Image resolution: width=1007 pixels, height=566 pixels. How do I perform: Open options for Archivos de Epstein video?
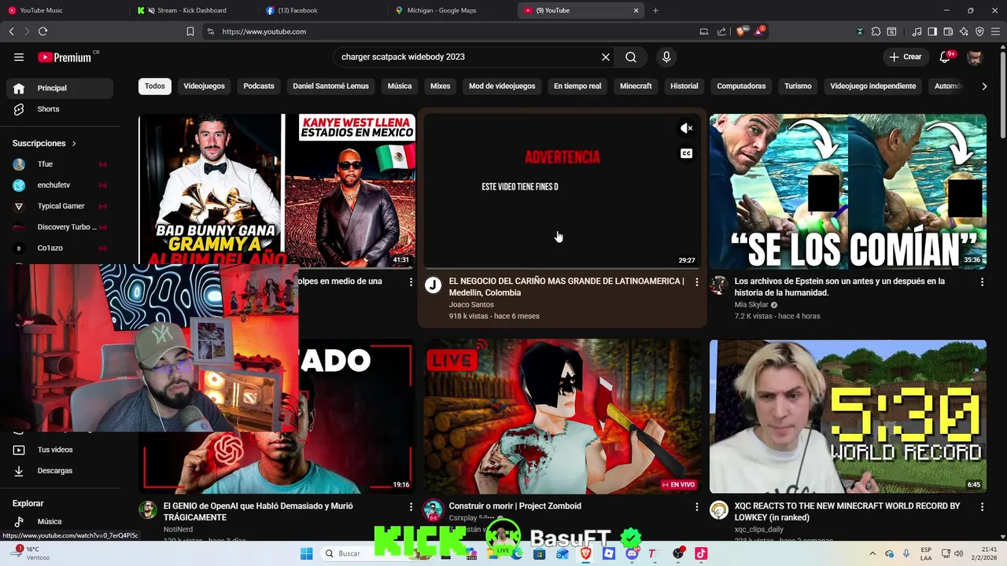click(x=982, y=281)
